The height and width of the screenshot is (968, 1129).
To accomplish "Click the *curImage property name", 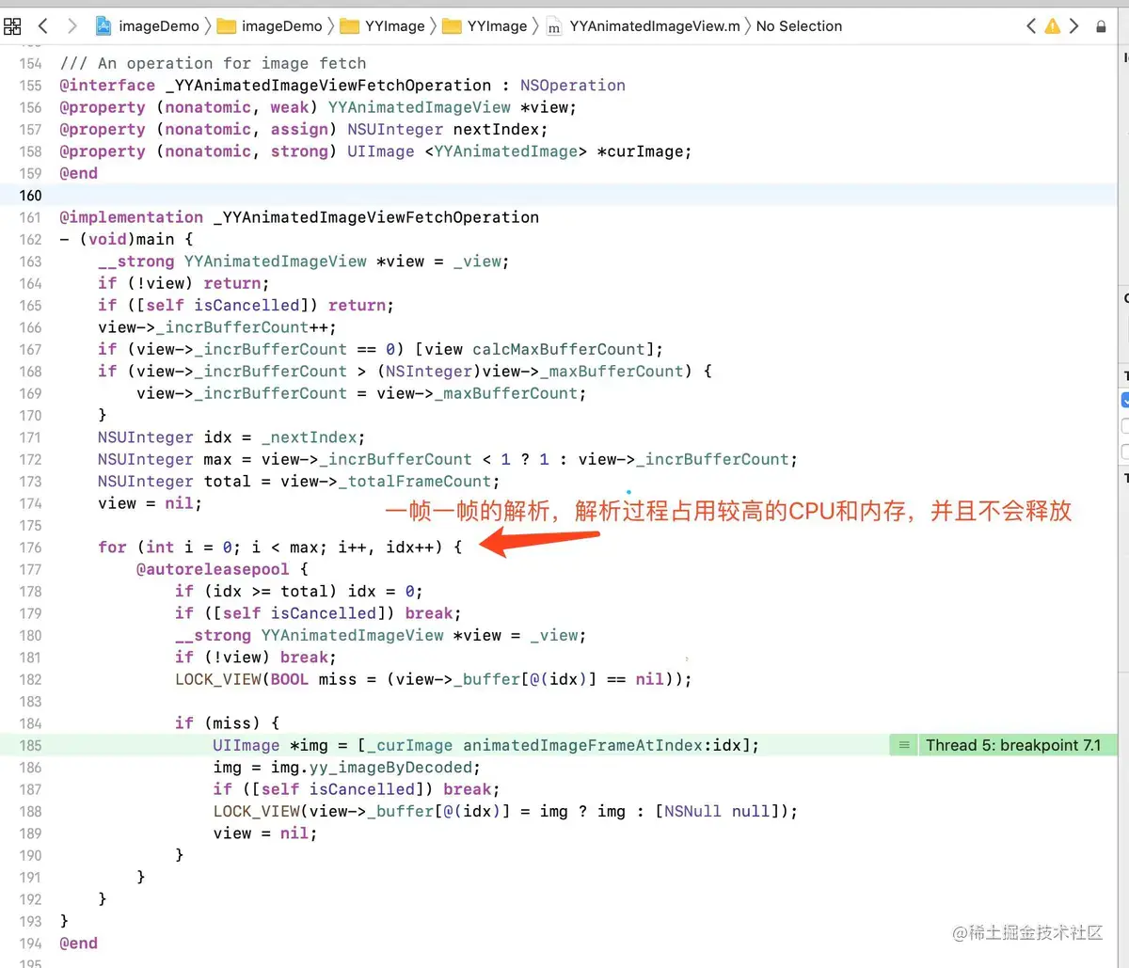I will point(644,151).
